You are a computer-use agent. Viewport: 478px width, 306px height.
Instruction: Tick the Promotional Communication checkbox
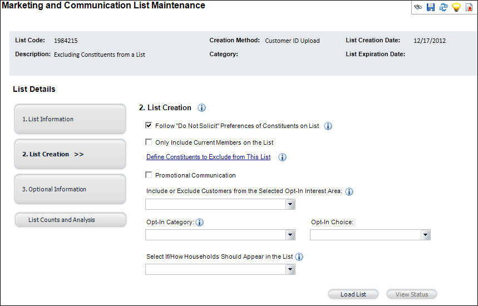[149, 175]
